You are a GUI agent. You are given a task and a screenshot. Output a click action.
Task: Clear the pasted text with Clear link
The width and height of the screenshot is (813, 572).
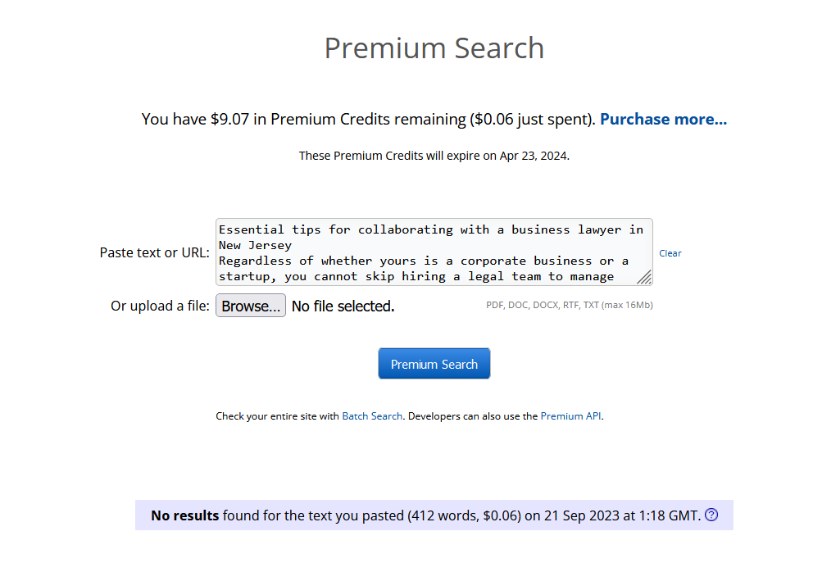click(x=670, y=253)
